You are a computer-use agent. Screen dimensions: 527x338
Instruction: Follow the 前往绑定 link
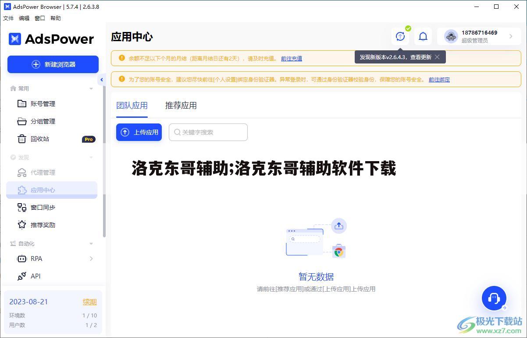tap(439, 80)
